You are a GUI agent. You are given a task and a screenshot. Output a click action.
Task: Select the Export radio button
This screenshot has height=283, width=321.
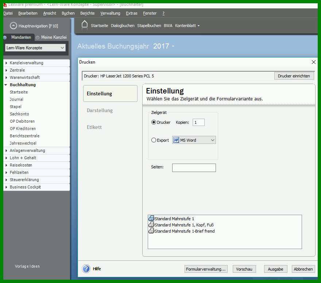154,140
